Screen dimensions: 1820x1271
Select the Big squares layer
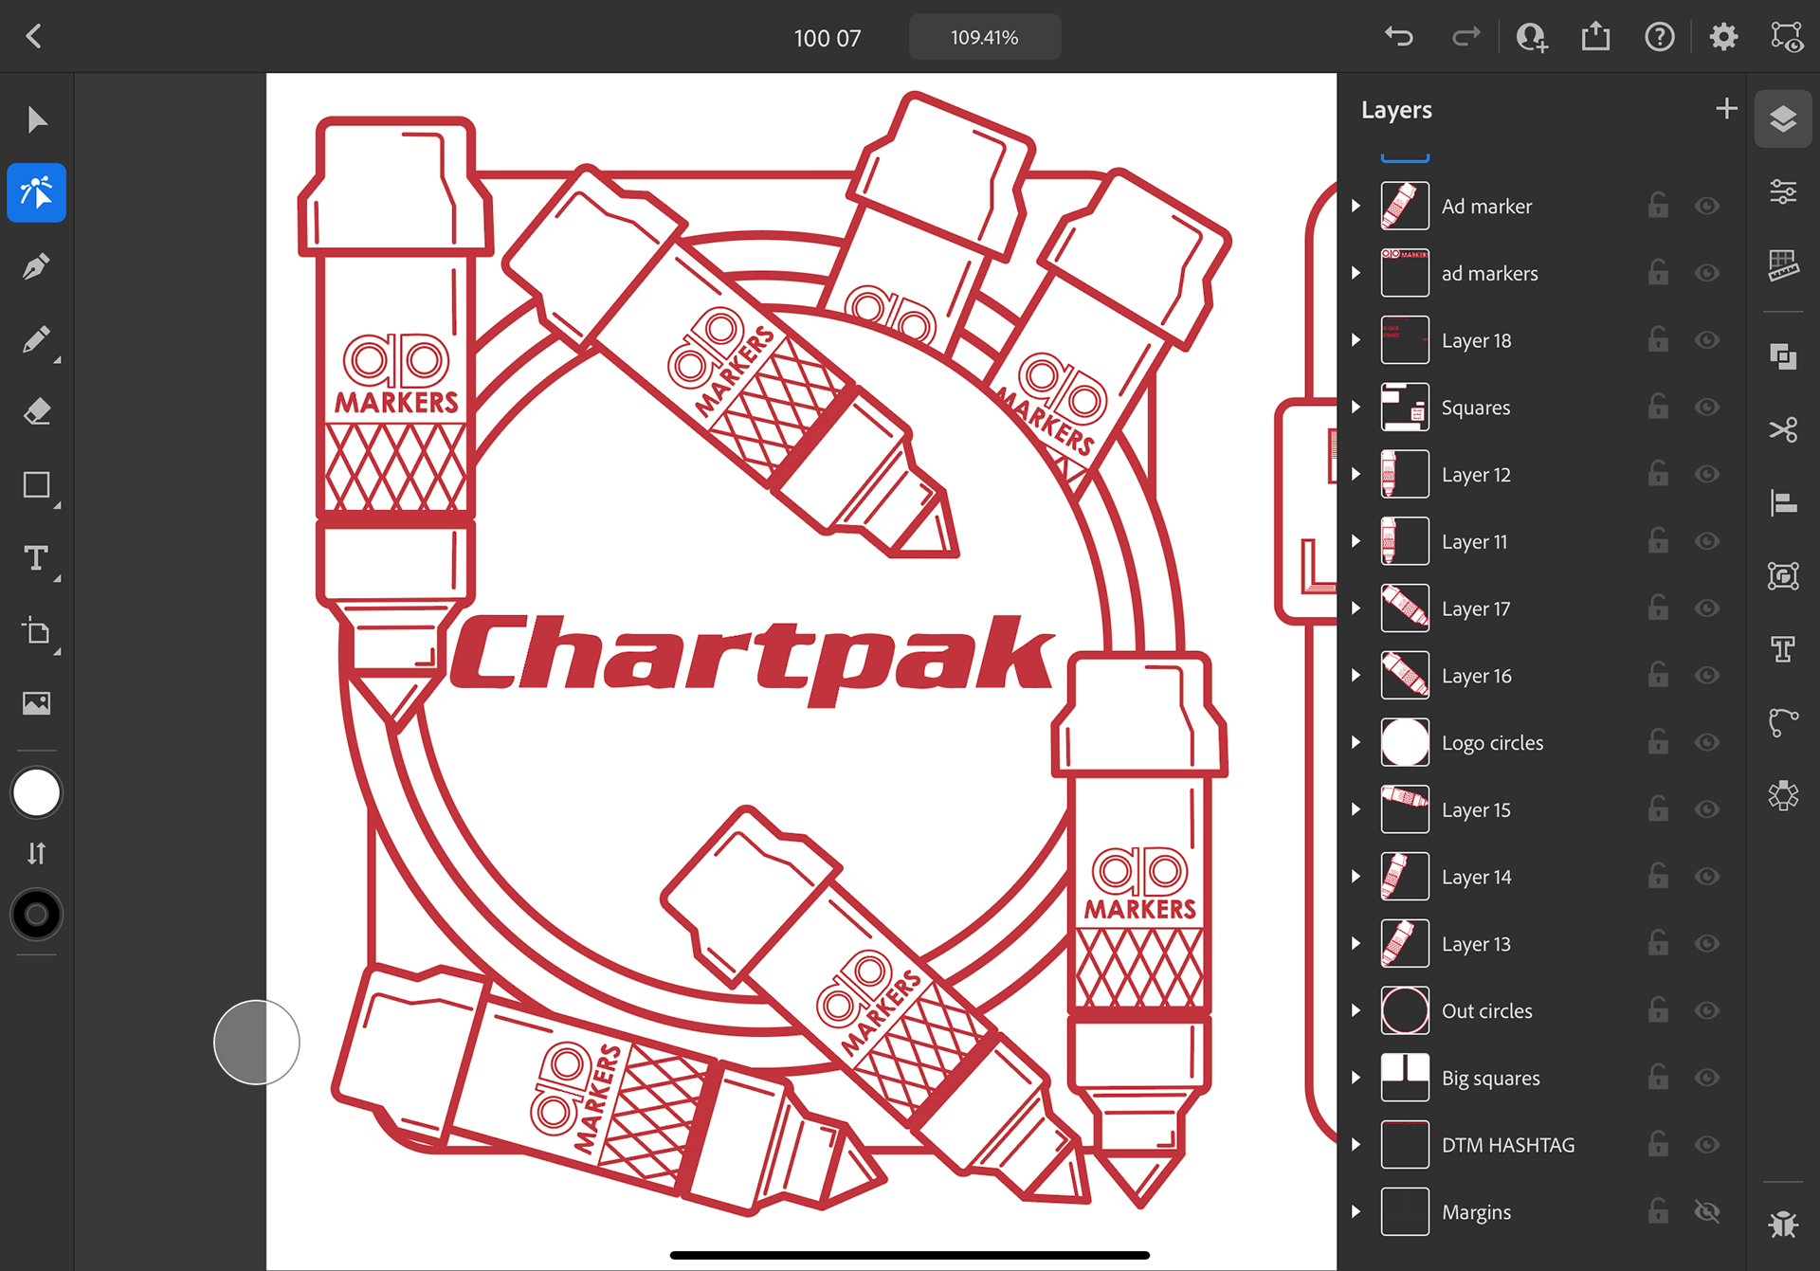point(1541,1078)
